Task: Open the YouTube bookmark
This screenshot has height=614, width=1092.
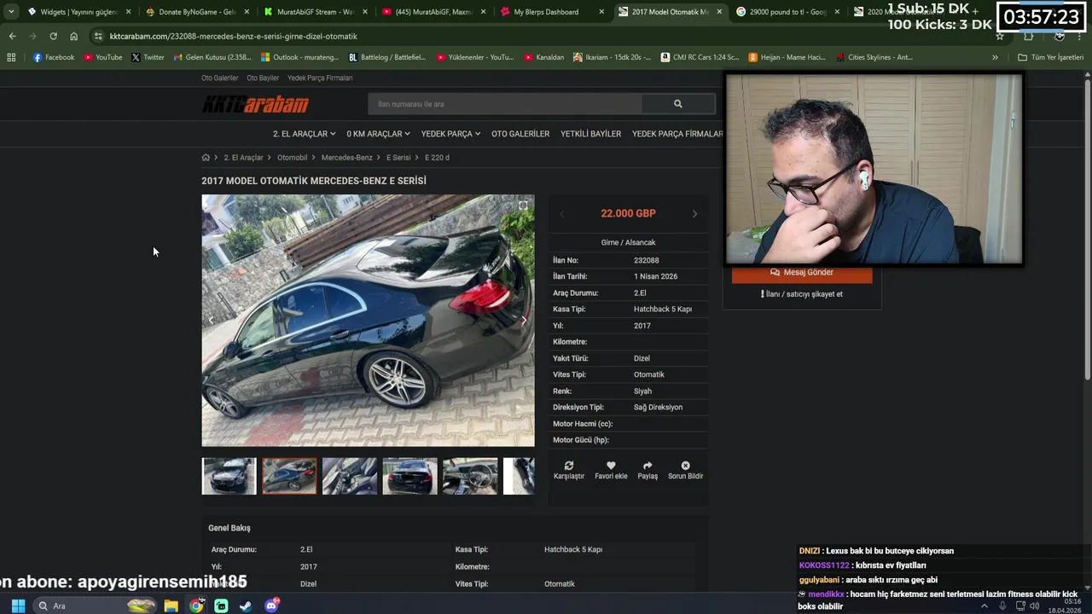Action: (103, 57)
